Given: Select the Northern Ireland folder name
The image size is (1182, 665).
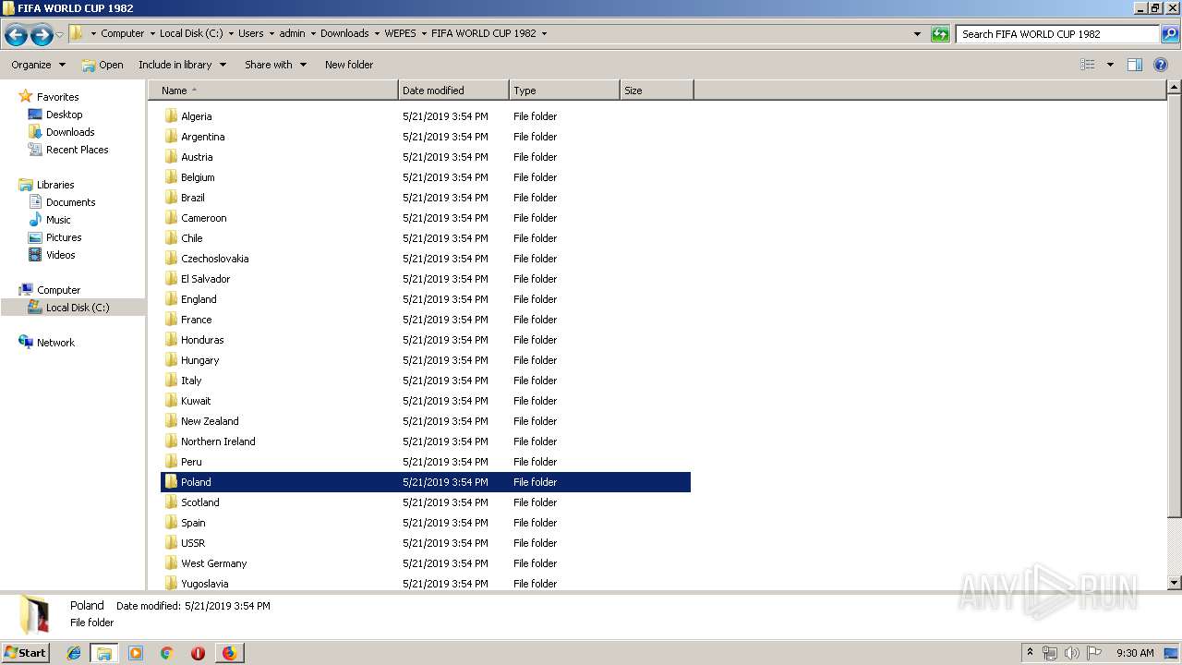Looking at the screenshot, I should point(218,441).
